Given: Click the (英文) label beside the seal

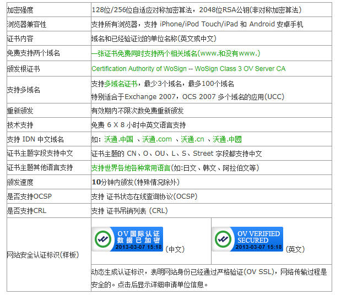Looking at the screenshot, I should (295, 249).
